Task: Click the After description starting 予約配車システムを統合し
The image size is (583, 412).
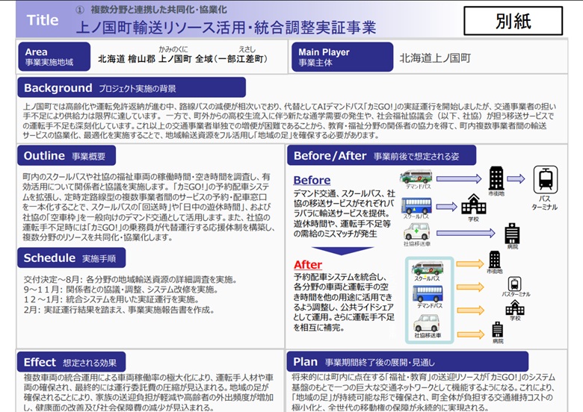Action: (344, 302)
